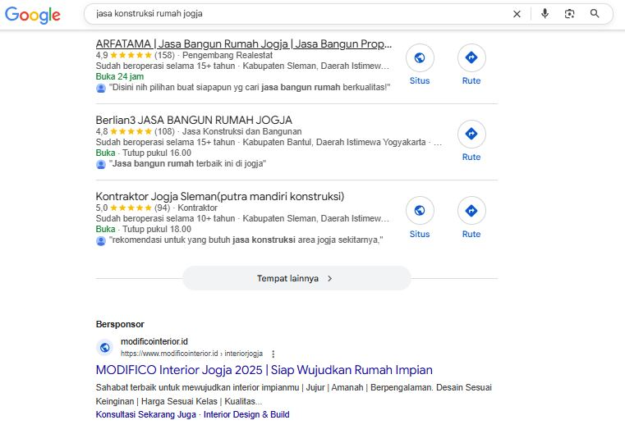Viewport: 625px width, 443px height.
Task: Open the Situs globe icon for ARFATAMA
Action: [x=420, y=57]
